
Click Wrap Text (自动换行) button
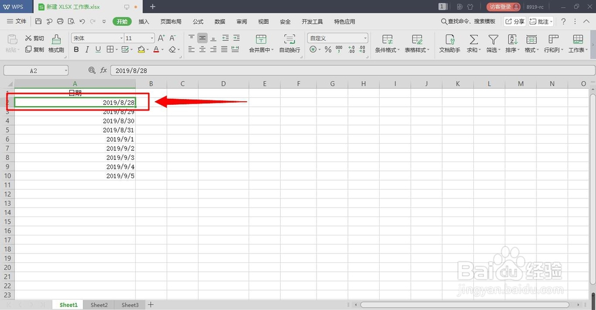click(290, 44)
